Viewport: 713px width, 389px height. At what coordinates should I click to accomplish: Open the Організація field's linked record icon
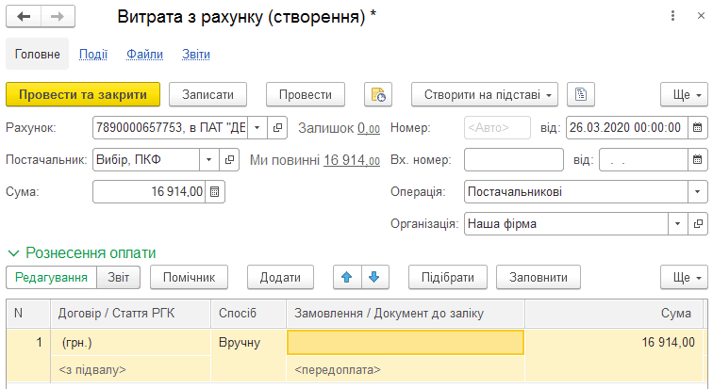698,224
